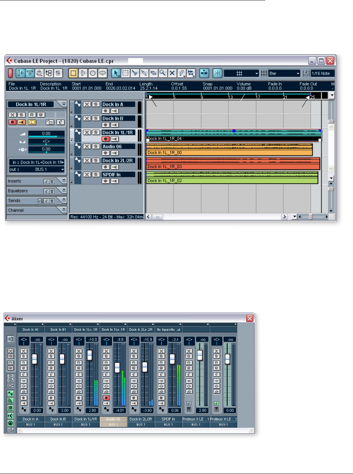The image size is (353, 474).
Task: Toggle Read automation R in Inspector
Action: click(x=32, y=115)
